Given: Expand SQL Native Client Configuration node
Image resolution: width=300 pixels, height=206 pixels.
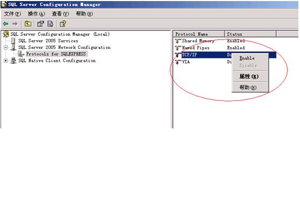Looking at the screenshot, I should (x=5, y=61).
